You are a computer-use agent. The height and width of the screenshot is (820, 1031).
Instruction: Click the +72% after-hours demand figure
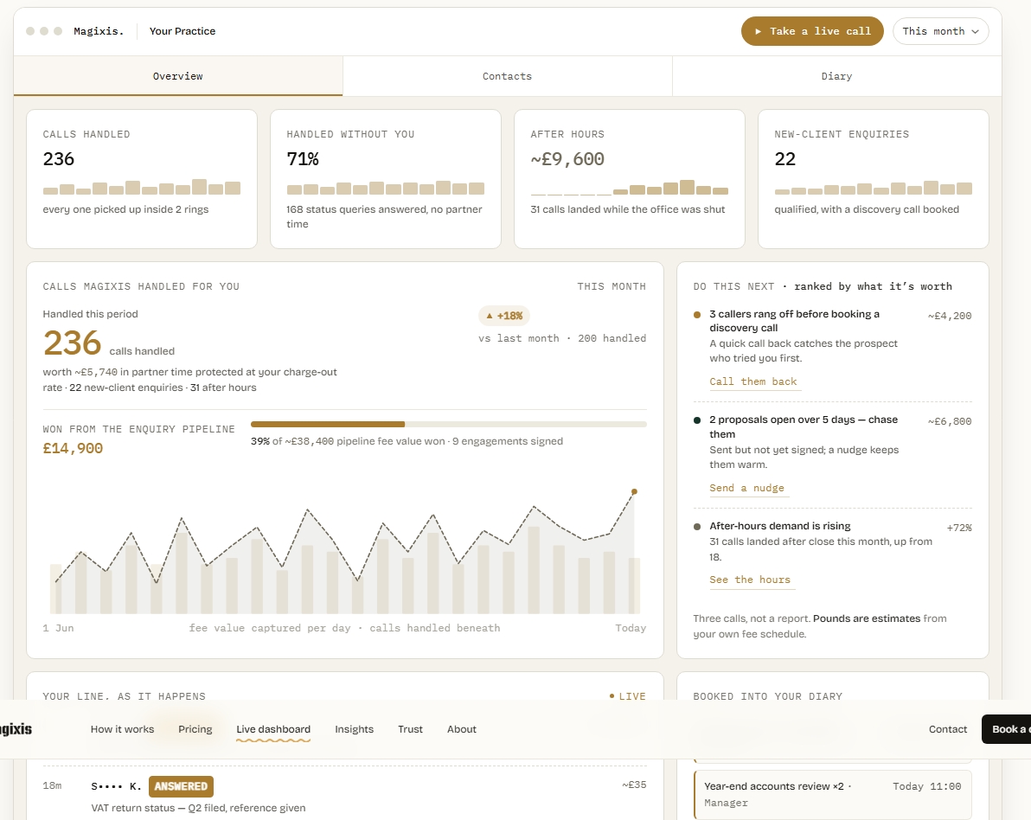(959, 528)
